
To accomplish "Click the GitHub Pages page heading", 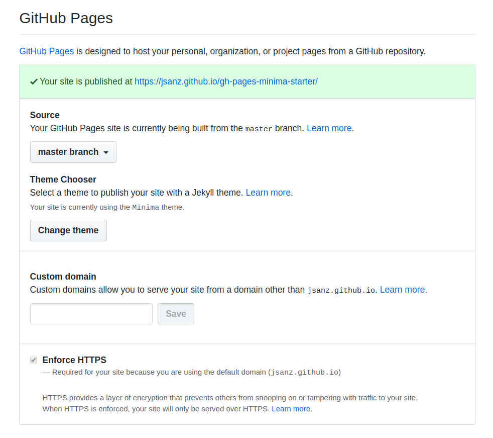I will click(x=66, y=18).
